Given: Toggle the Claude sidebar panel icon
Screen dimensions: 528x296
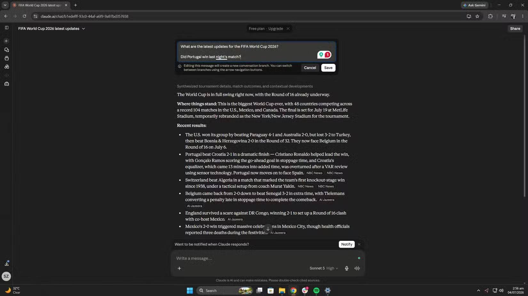Looking at the screenshot, I should (x=6, y=28).
